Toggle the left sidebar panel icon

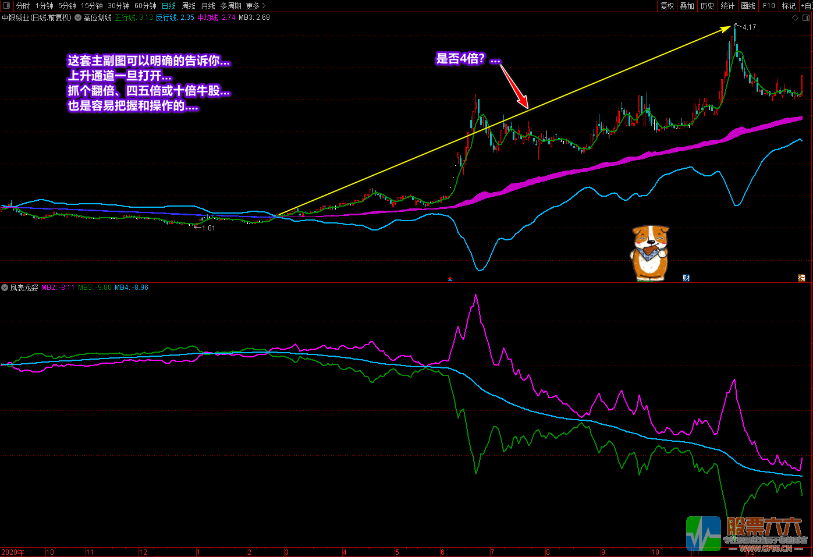tap(6, 6)
